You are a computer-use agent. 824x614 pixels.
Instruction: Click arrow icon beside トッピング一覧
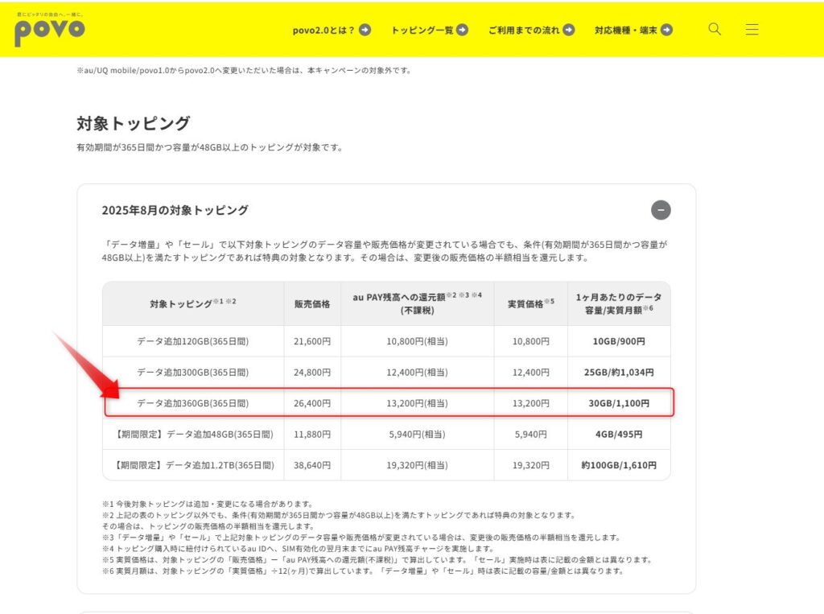click(462, 30)
